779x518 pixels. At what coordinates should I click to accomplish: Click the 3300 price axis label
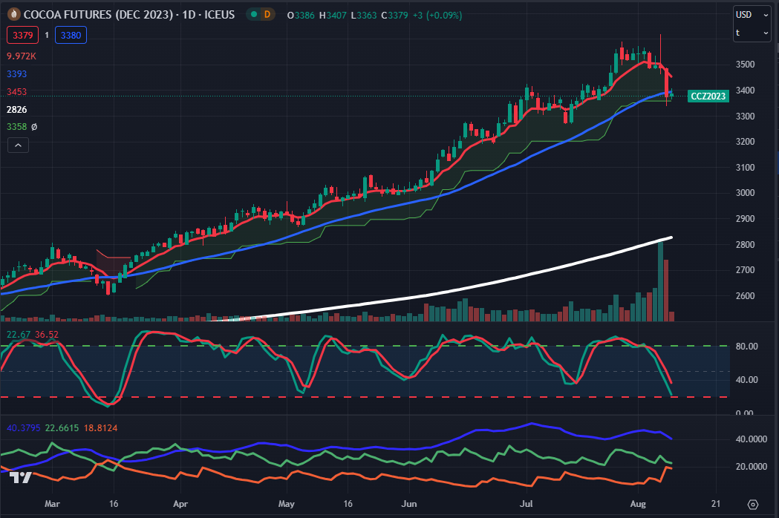(x=745, y=117)
